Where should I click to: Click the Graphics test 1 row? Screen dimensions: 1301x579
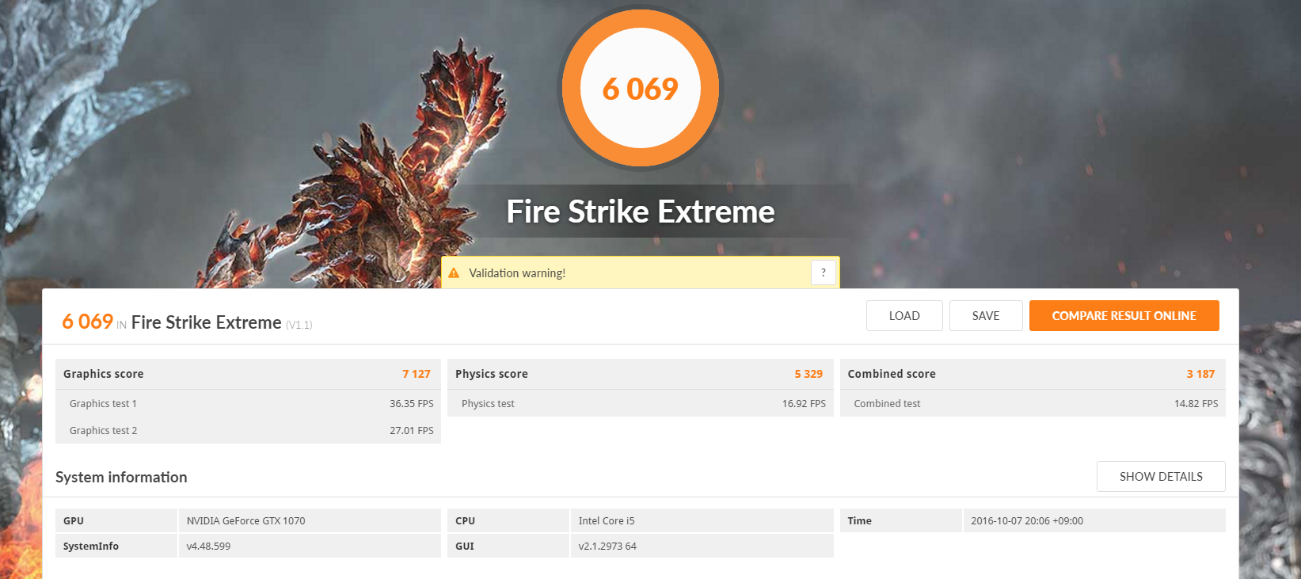248,403
